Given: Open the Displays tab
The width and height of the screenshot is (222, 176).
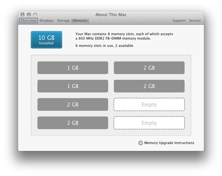Looking at the screenshot, I should point(47,21).
